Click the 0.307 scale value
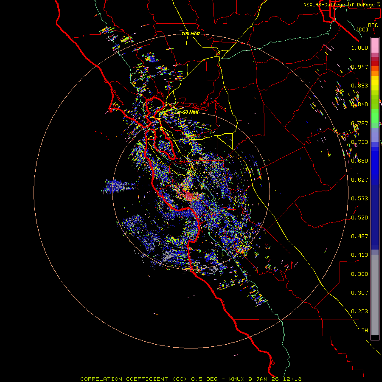Viewport: 382px width, 382px height. (x=360, y=293)
